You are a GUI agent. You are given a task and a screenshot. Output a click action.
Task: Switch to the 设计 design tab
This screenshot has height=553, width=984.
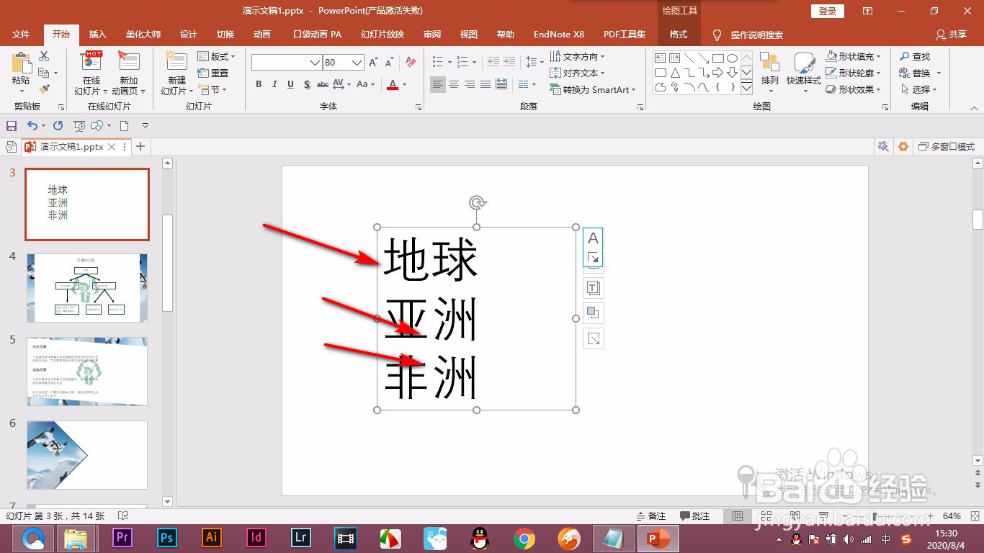tap(189, 35)
